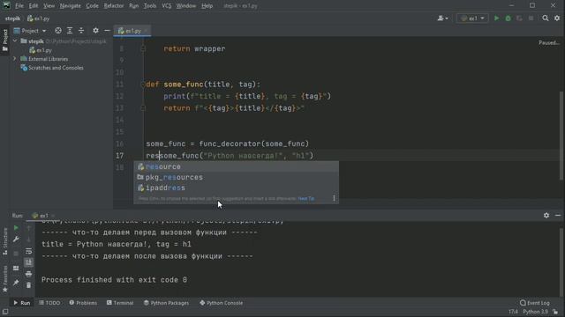Open the File menu

click(19, 6)
